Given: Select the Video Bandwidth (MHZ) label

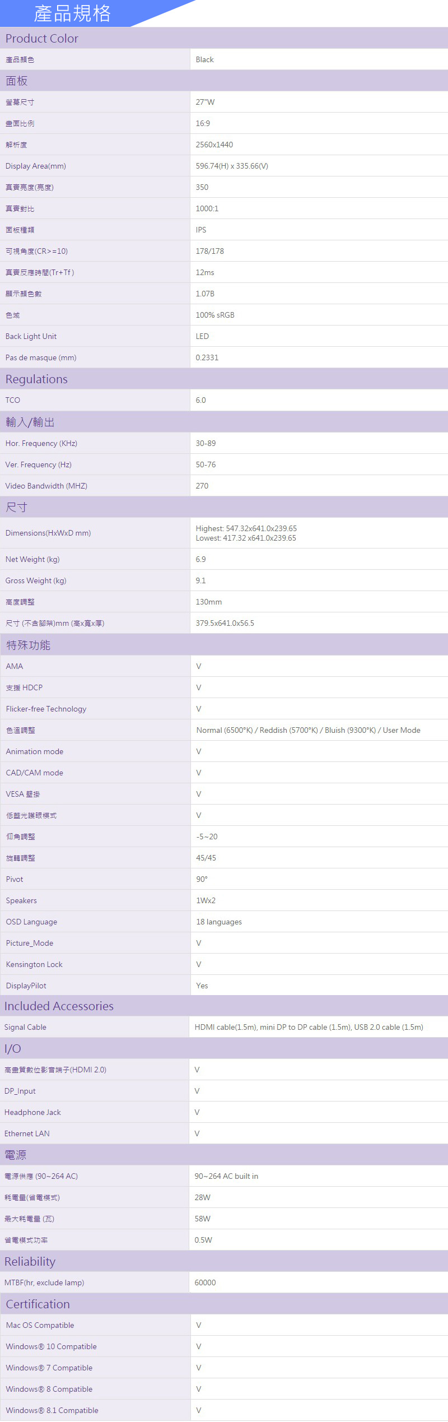Looking at the screenshot, I should [x=46, y=486].
